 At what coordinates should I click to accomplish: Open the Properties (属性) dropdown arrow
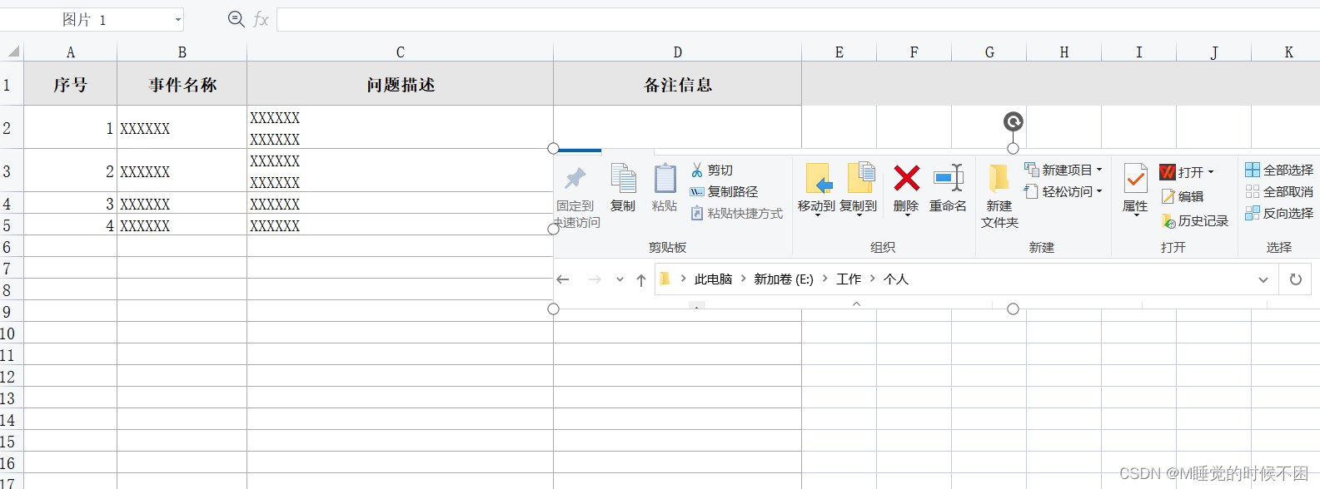[x=1136, y=215]
